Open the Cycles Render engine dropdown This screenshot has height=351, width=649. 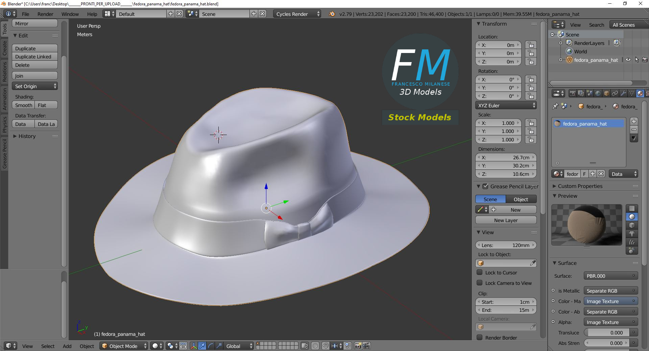[297, 14]
